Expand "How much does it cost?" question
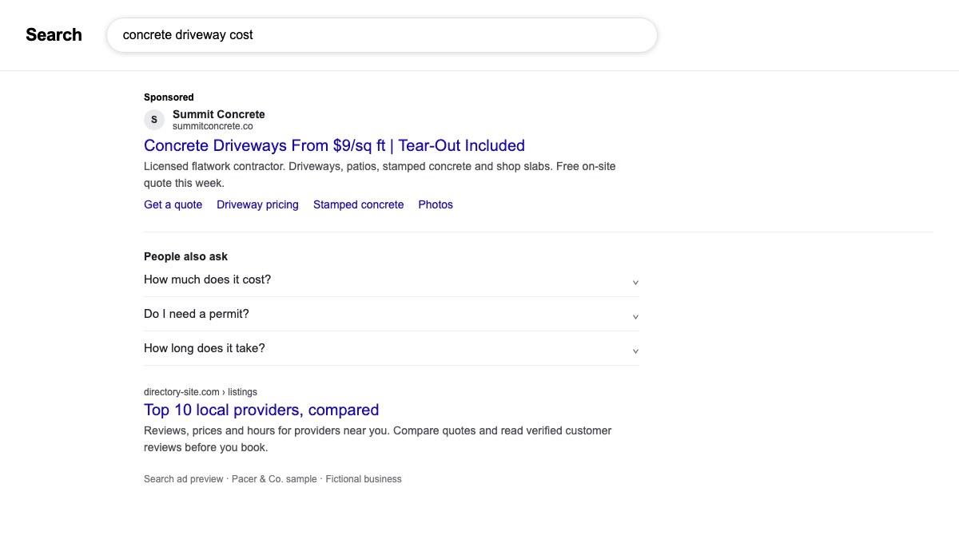Viewport: 959px width, 559px height. click(392, 279)
